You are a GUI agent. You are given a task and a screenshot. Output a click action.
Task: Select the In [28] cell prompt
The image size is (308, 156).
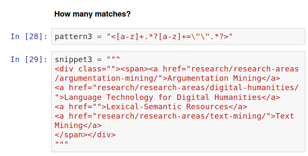pyautogui.click(x=29, y=37)
